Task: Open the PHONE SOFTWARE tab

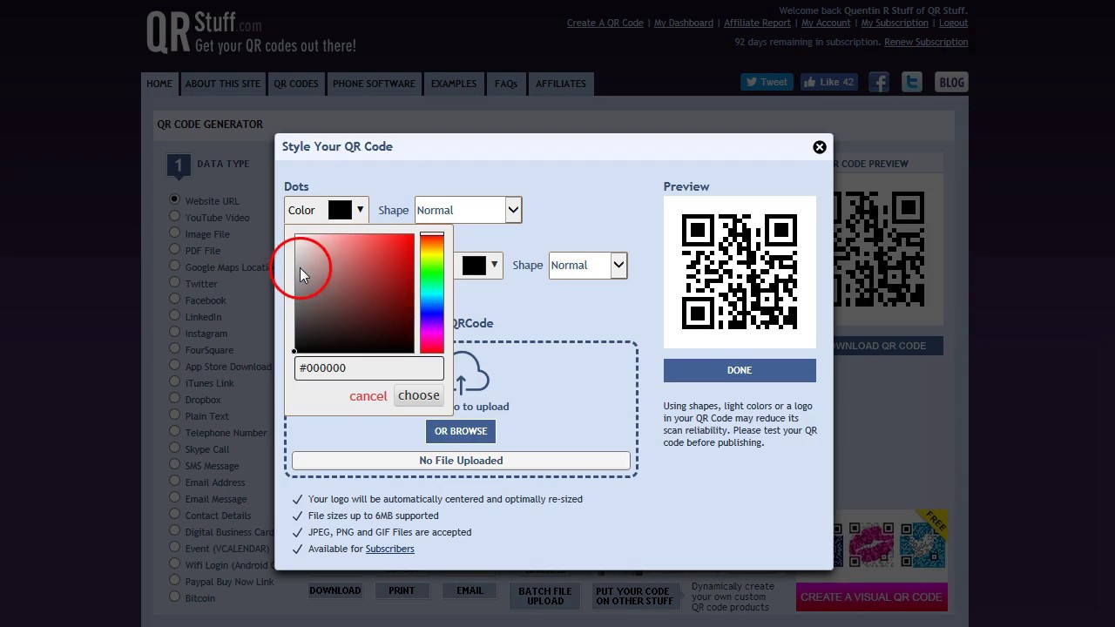Action: 374,84
